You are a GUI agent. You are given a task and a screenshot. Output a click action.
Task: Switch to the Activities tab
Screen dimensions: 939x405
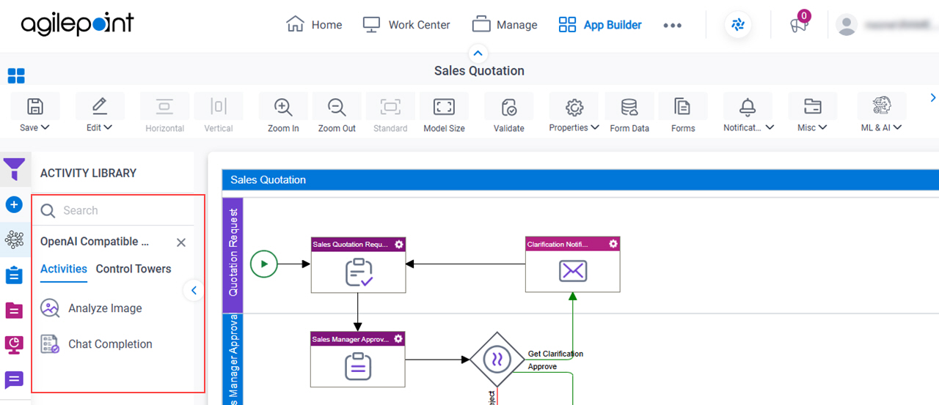tap(64, 269)
